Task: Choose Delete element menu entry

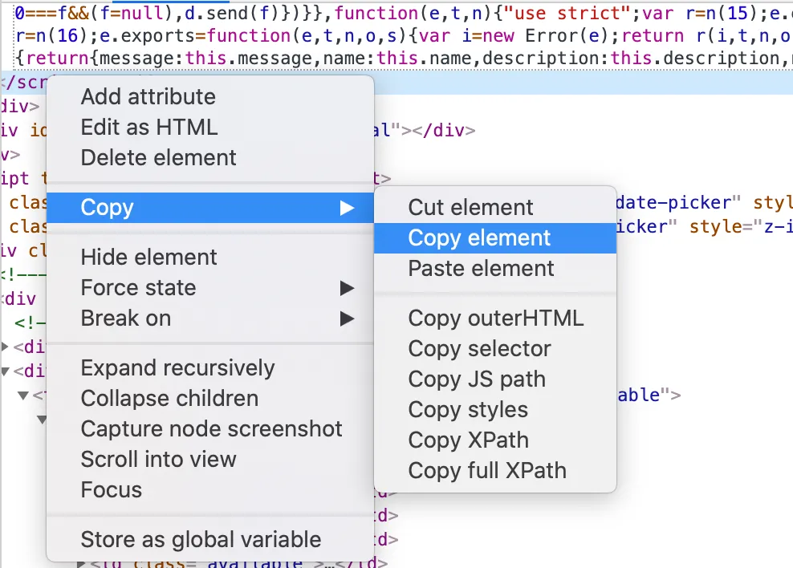Action: 209,158
